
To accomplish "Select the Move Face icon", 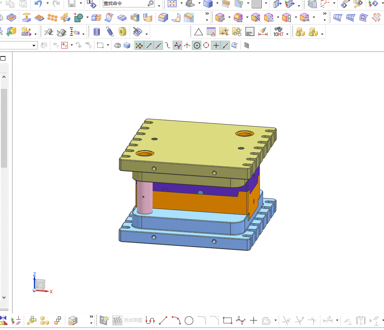I will [x=220, y=17].
